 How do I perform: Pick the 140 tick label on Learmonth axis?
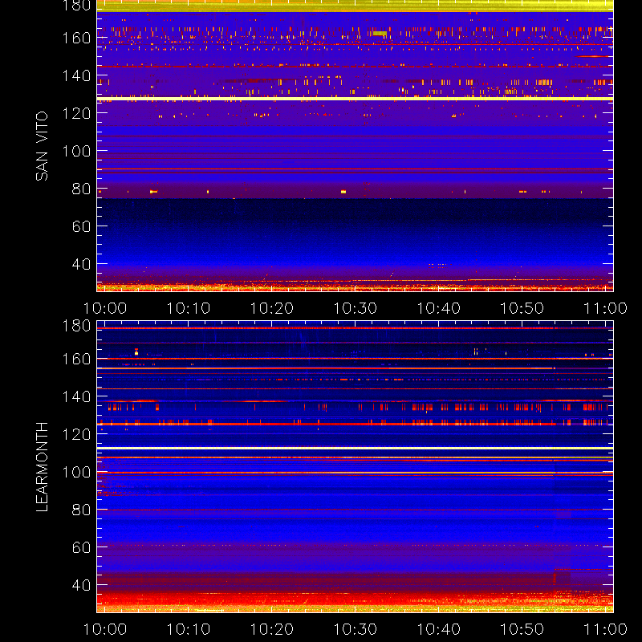[76, 396]
